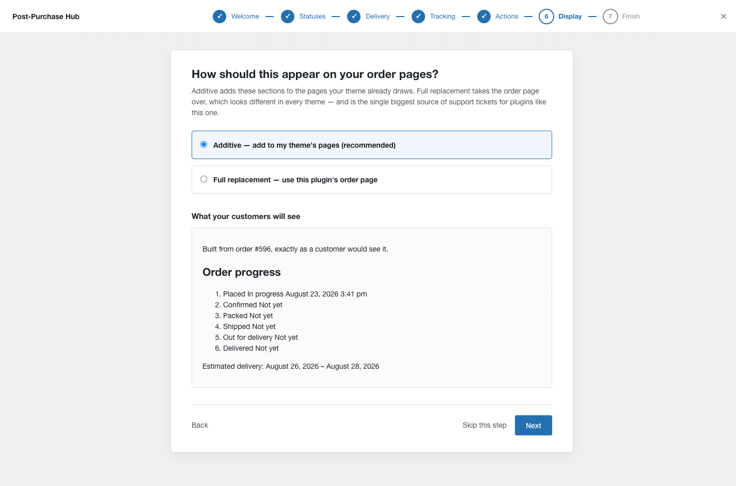736x486 pixels.
Task: Click Skip this step link
Action: (x=484, y=425)
